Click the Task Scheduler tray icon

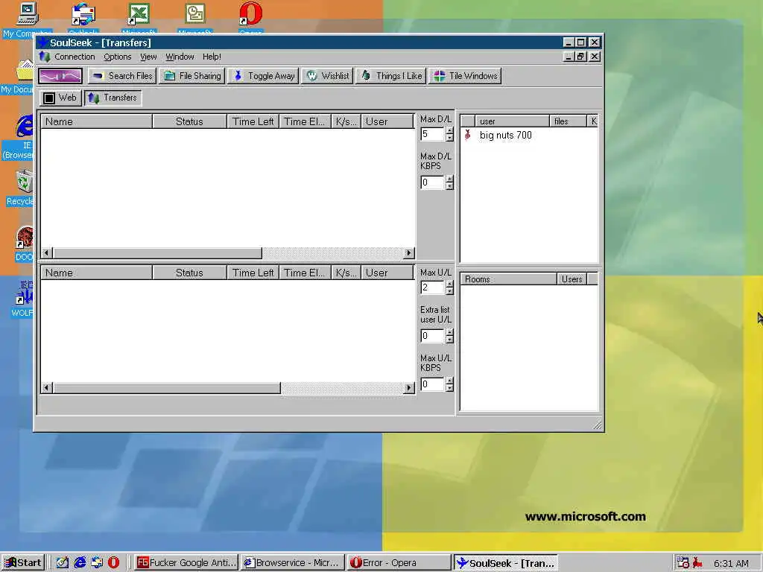pyautogui.click(x=683, y=563)
